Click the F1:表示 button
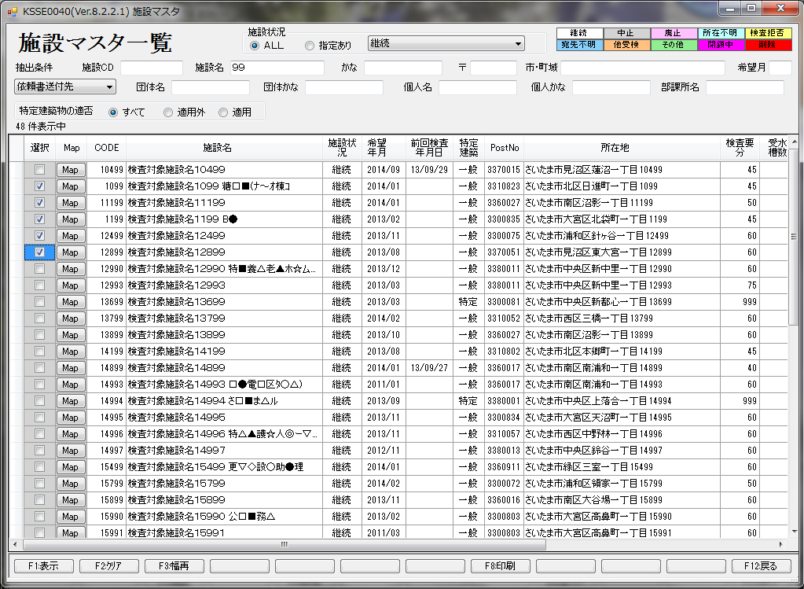 (43, 566)
